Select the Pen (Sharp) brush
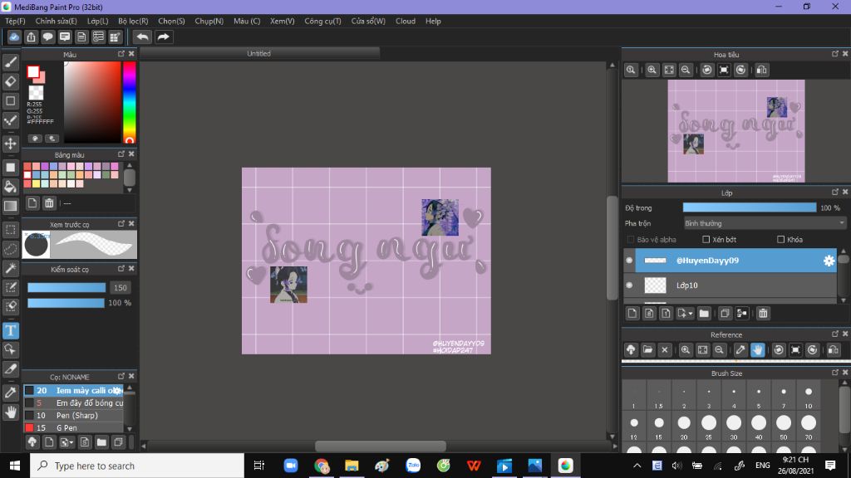851x478 pixels. pos(73,415)
